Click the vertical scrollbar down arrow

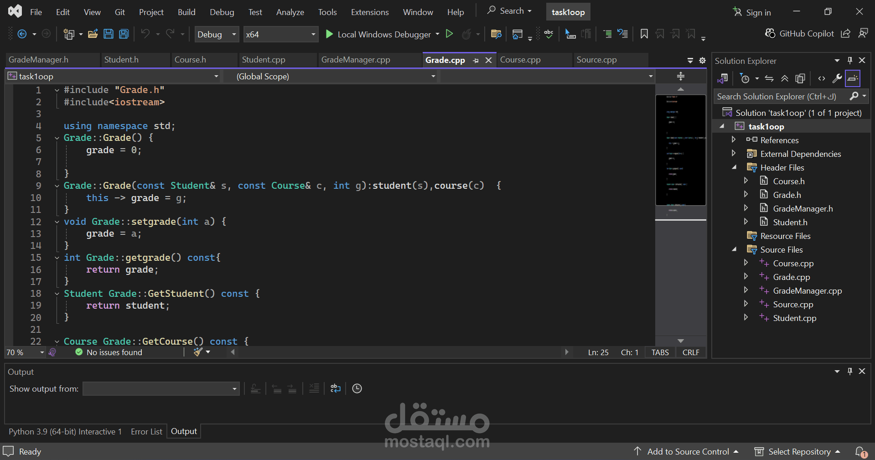681,341
